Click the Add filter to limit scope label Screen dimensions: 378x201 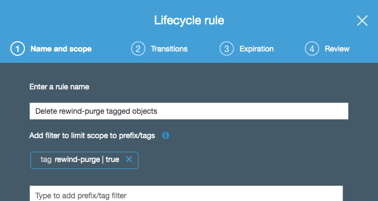pos(92,136)
